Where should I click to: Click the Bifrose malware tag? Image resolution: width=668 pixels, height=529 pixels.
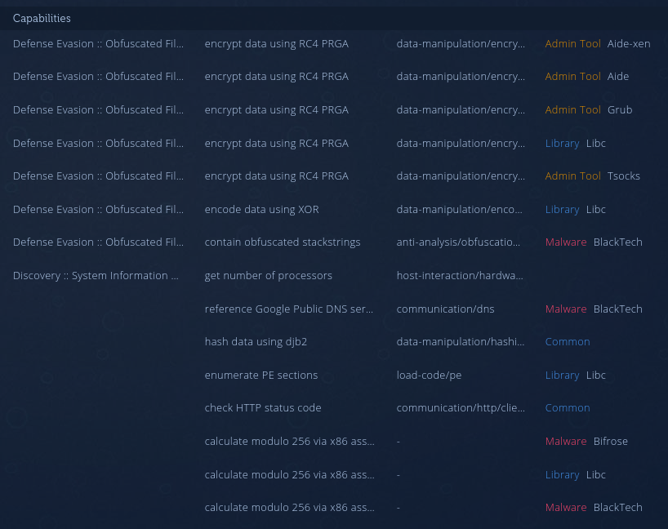(x=610, y=441)
